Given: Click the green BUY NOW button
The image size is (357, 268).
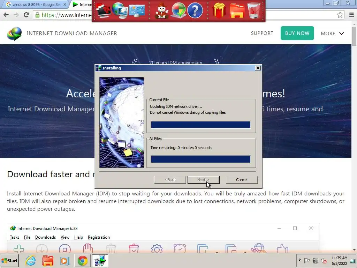Looking at the screenshot, I should (297, 33).
